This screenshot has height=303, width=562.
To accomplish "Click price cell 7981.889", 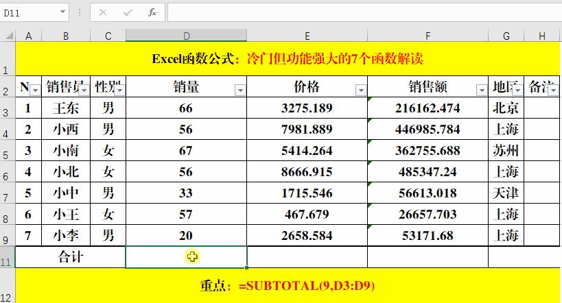I will pos(307,129).
